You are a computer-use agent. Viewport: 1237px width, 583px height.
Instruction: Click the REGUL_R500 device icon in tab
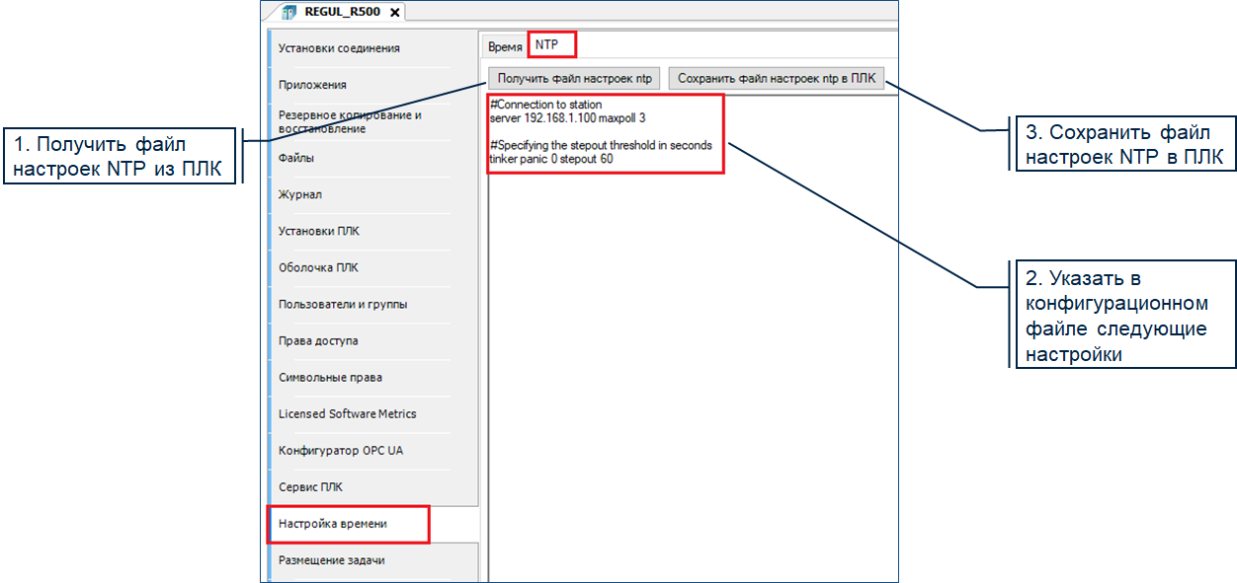coord(289,13)
